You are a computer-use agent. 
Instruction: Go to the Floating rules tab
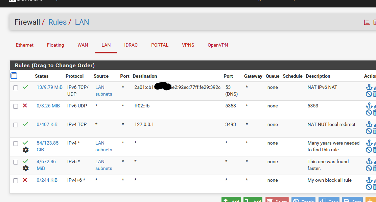coord(55,45)
